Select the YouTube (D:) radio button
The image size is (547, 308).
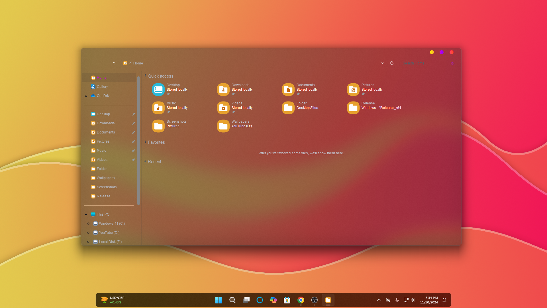click(89, 233)
